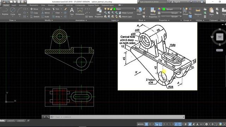Select the Dimension tool
The width and height of the screenshot is (226, 127).
coord(80,12)
